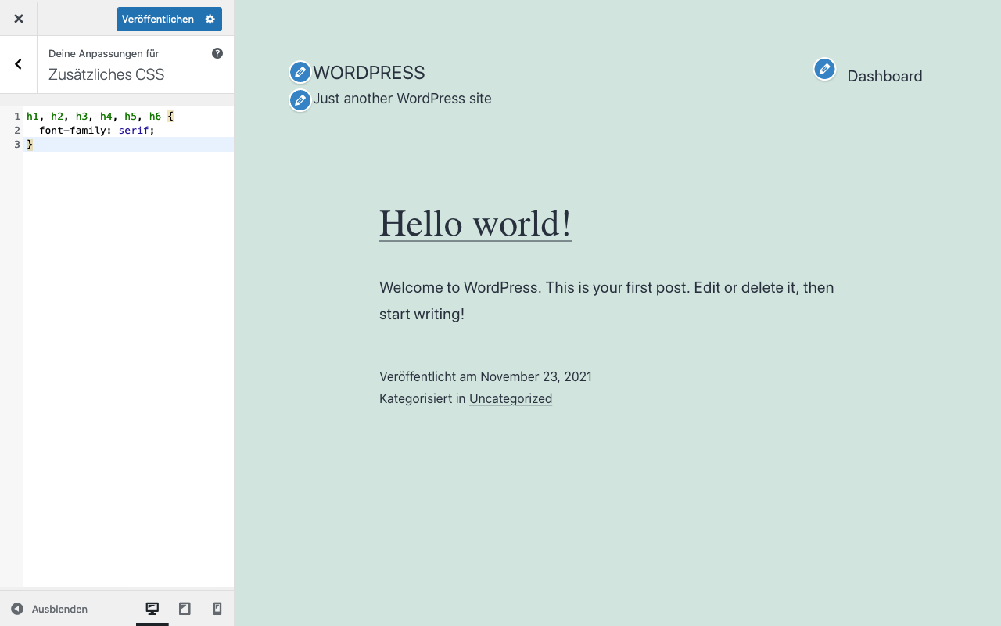Go back using the left chevron arrow
Image resolution: width=1001 pixels, height=626 pixels.
tap(18, 64)
